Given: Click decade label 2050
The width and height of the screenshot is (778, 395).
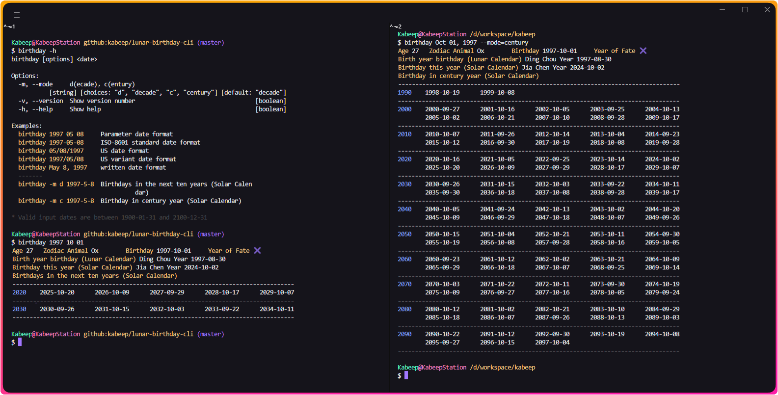Looking at the screenshot, I should point(404,235).
